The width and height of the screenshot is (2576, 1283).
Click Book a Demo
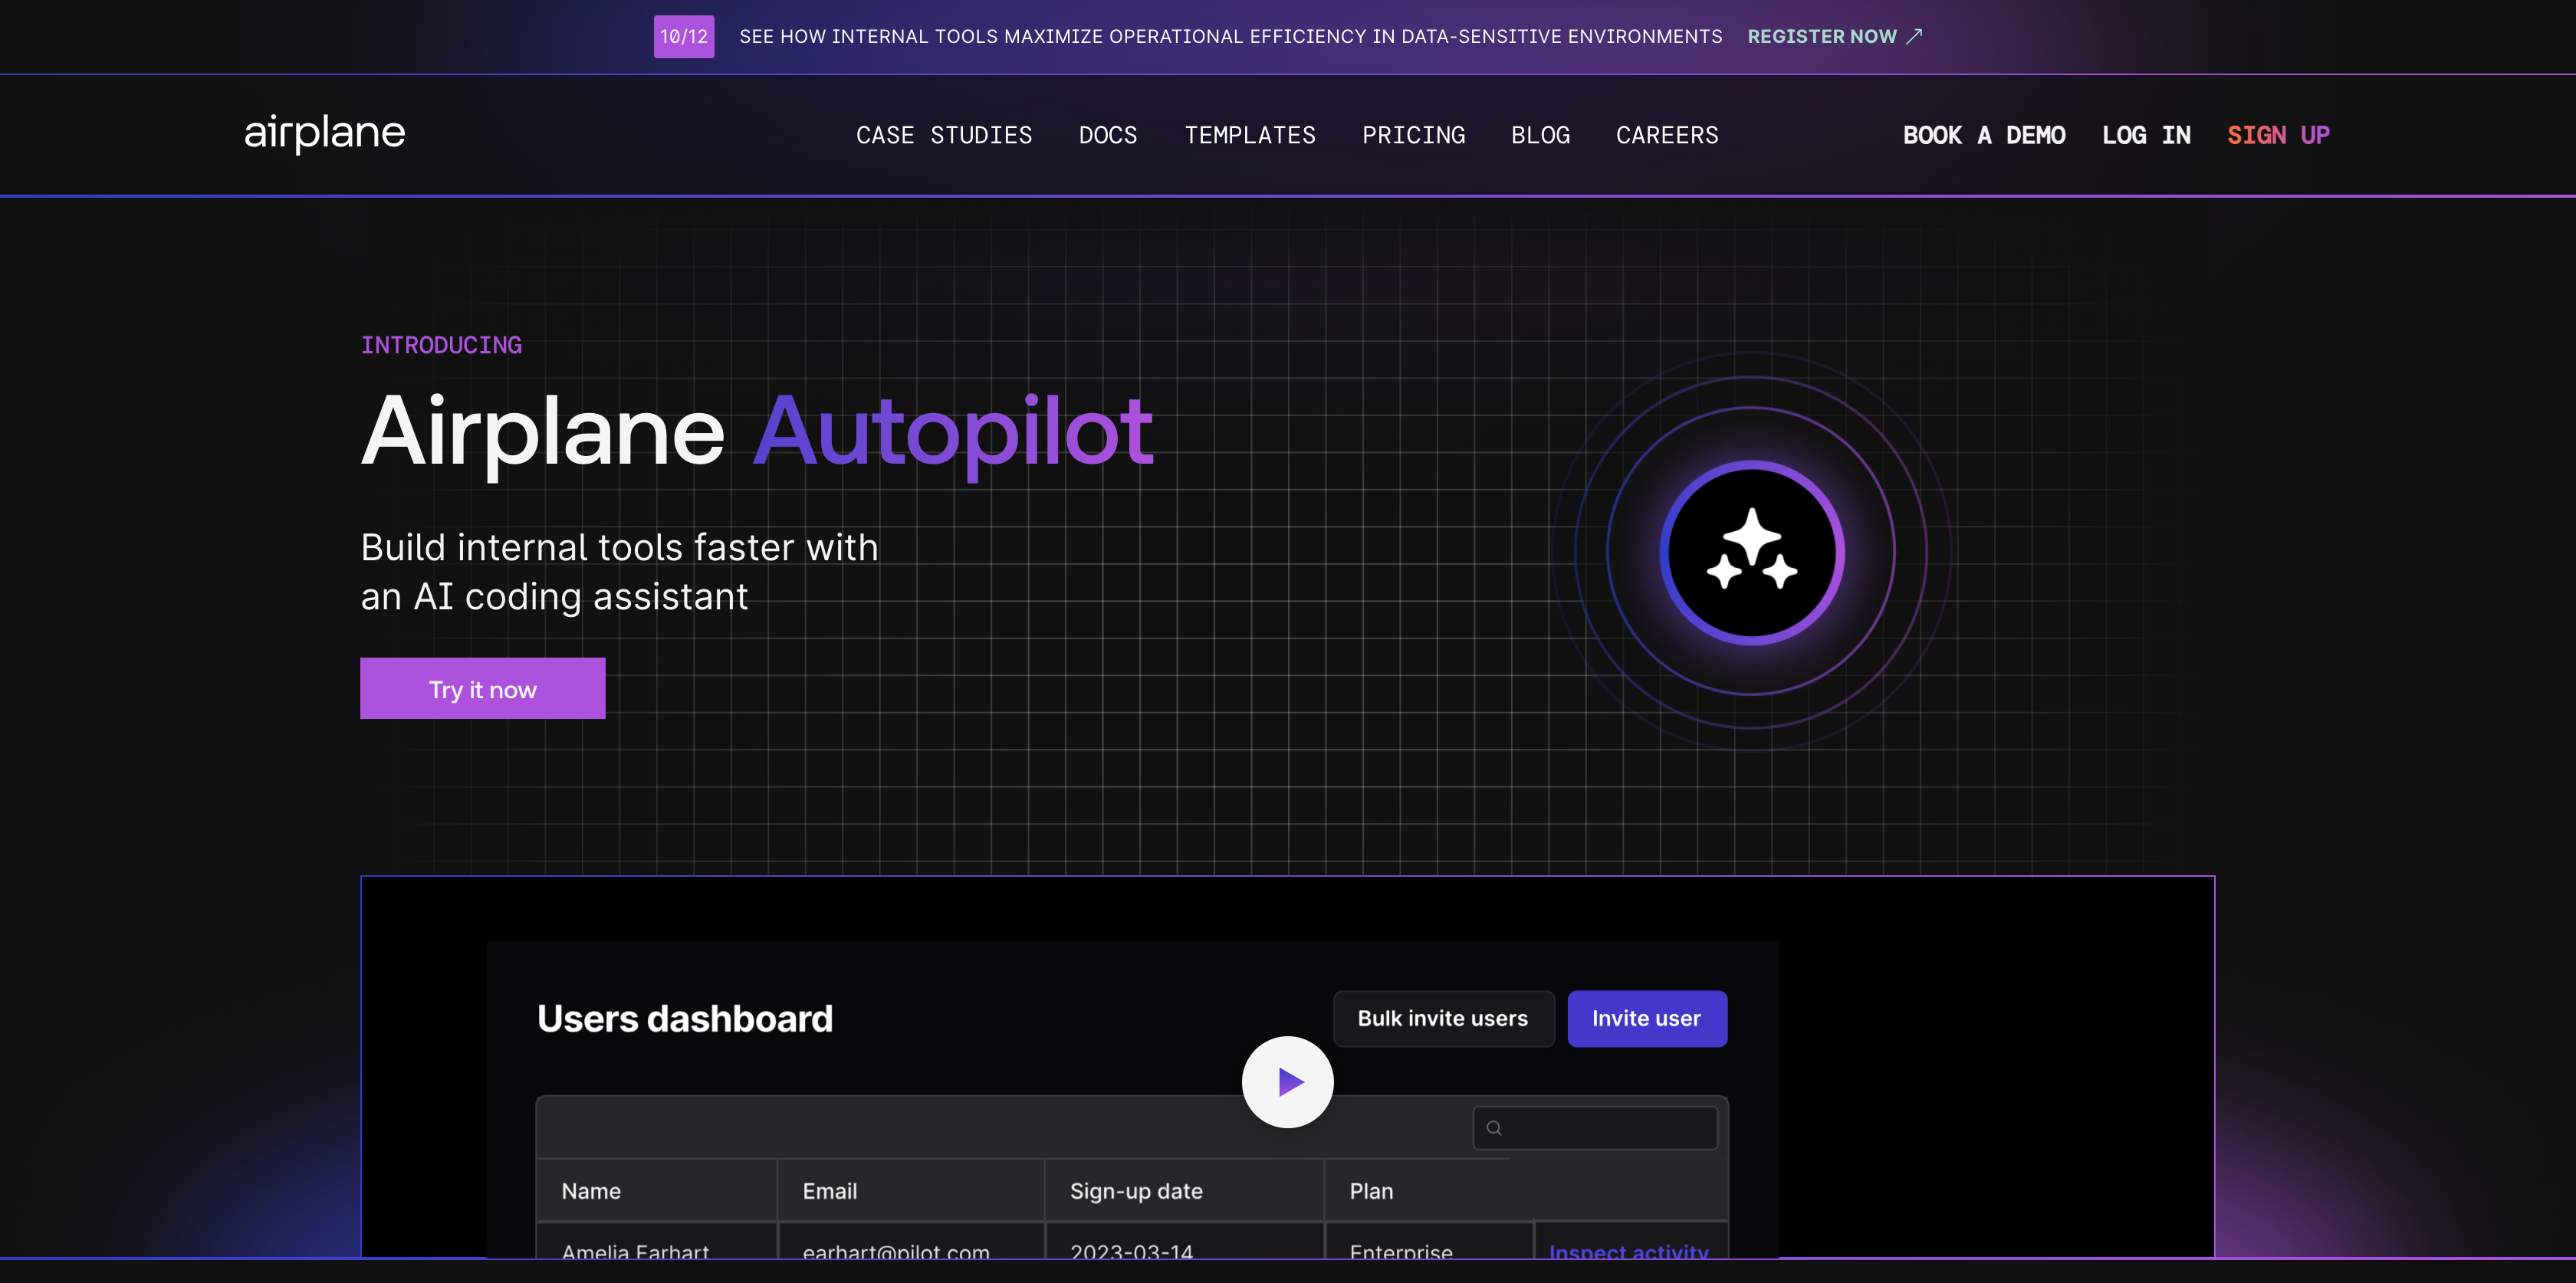tap(1984, 135)
